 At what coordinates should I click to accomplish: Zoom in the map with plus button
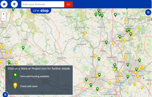point(4,14)
